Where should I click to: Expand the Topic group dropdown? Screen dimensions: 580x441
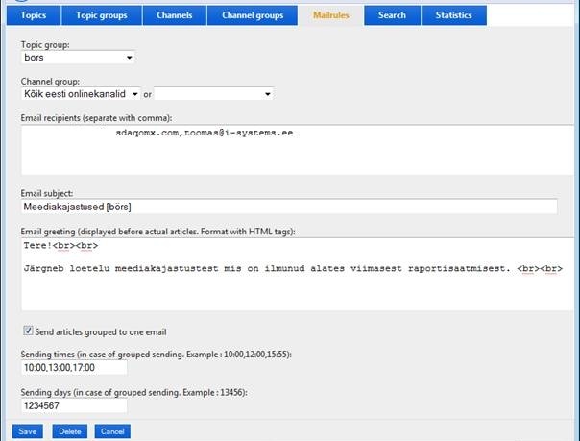tap(77, 58)
